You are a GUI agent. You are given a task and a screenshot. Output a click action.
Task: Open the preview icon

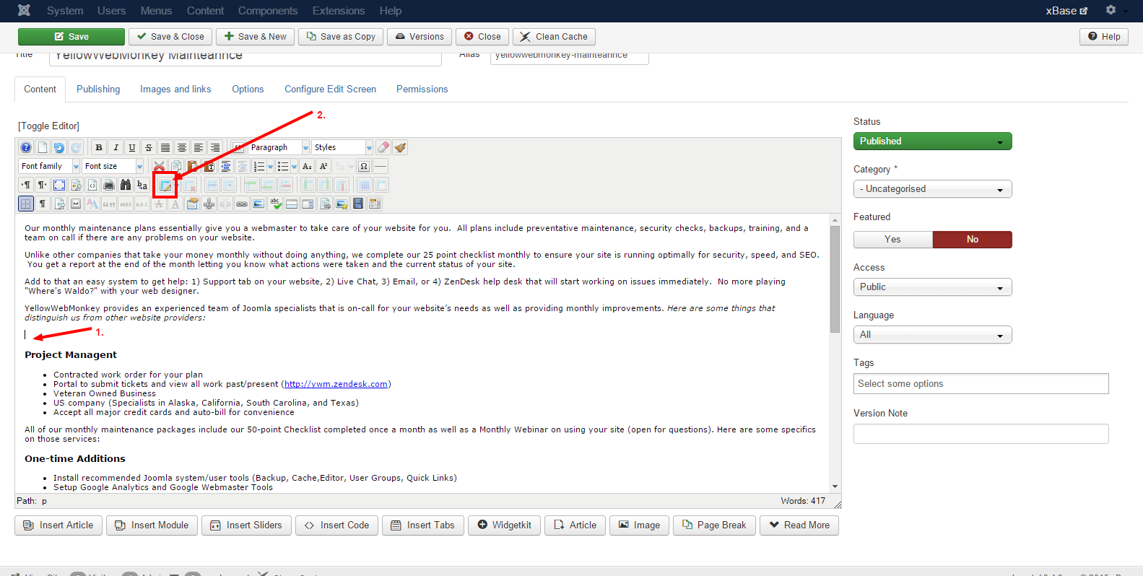coord(76,185)
